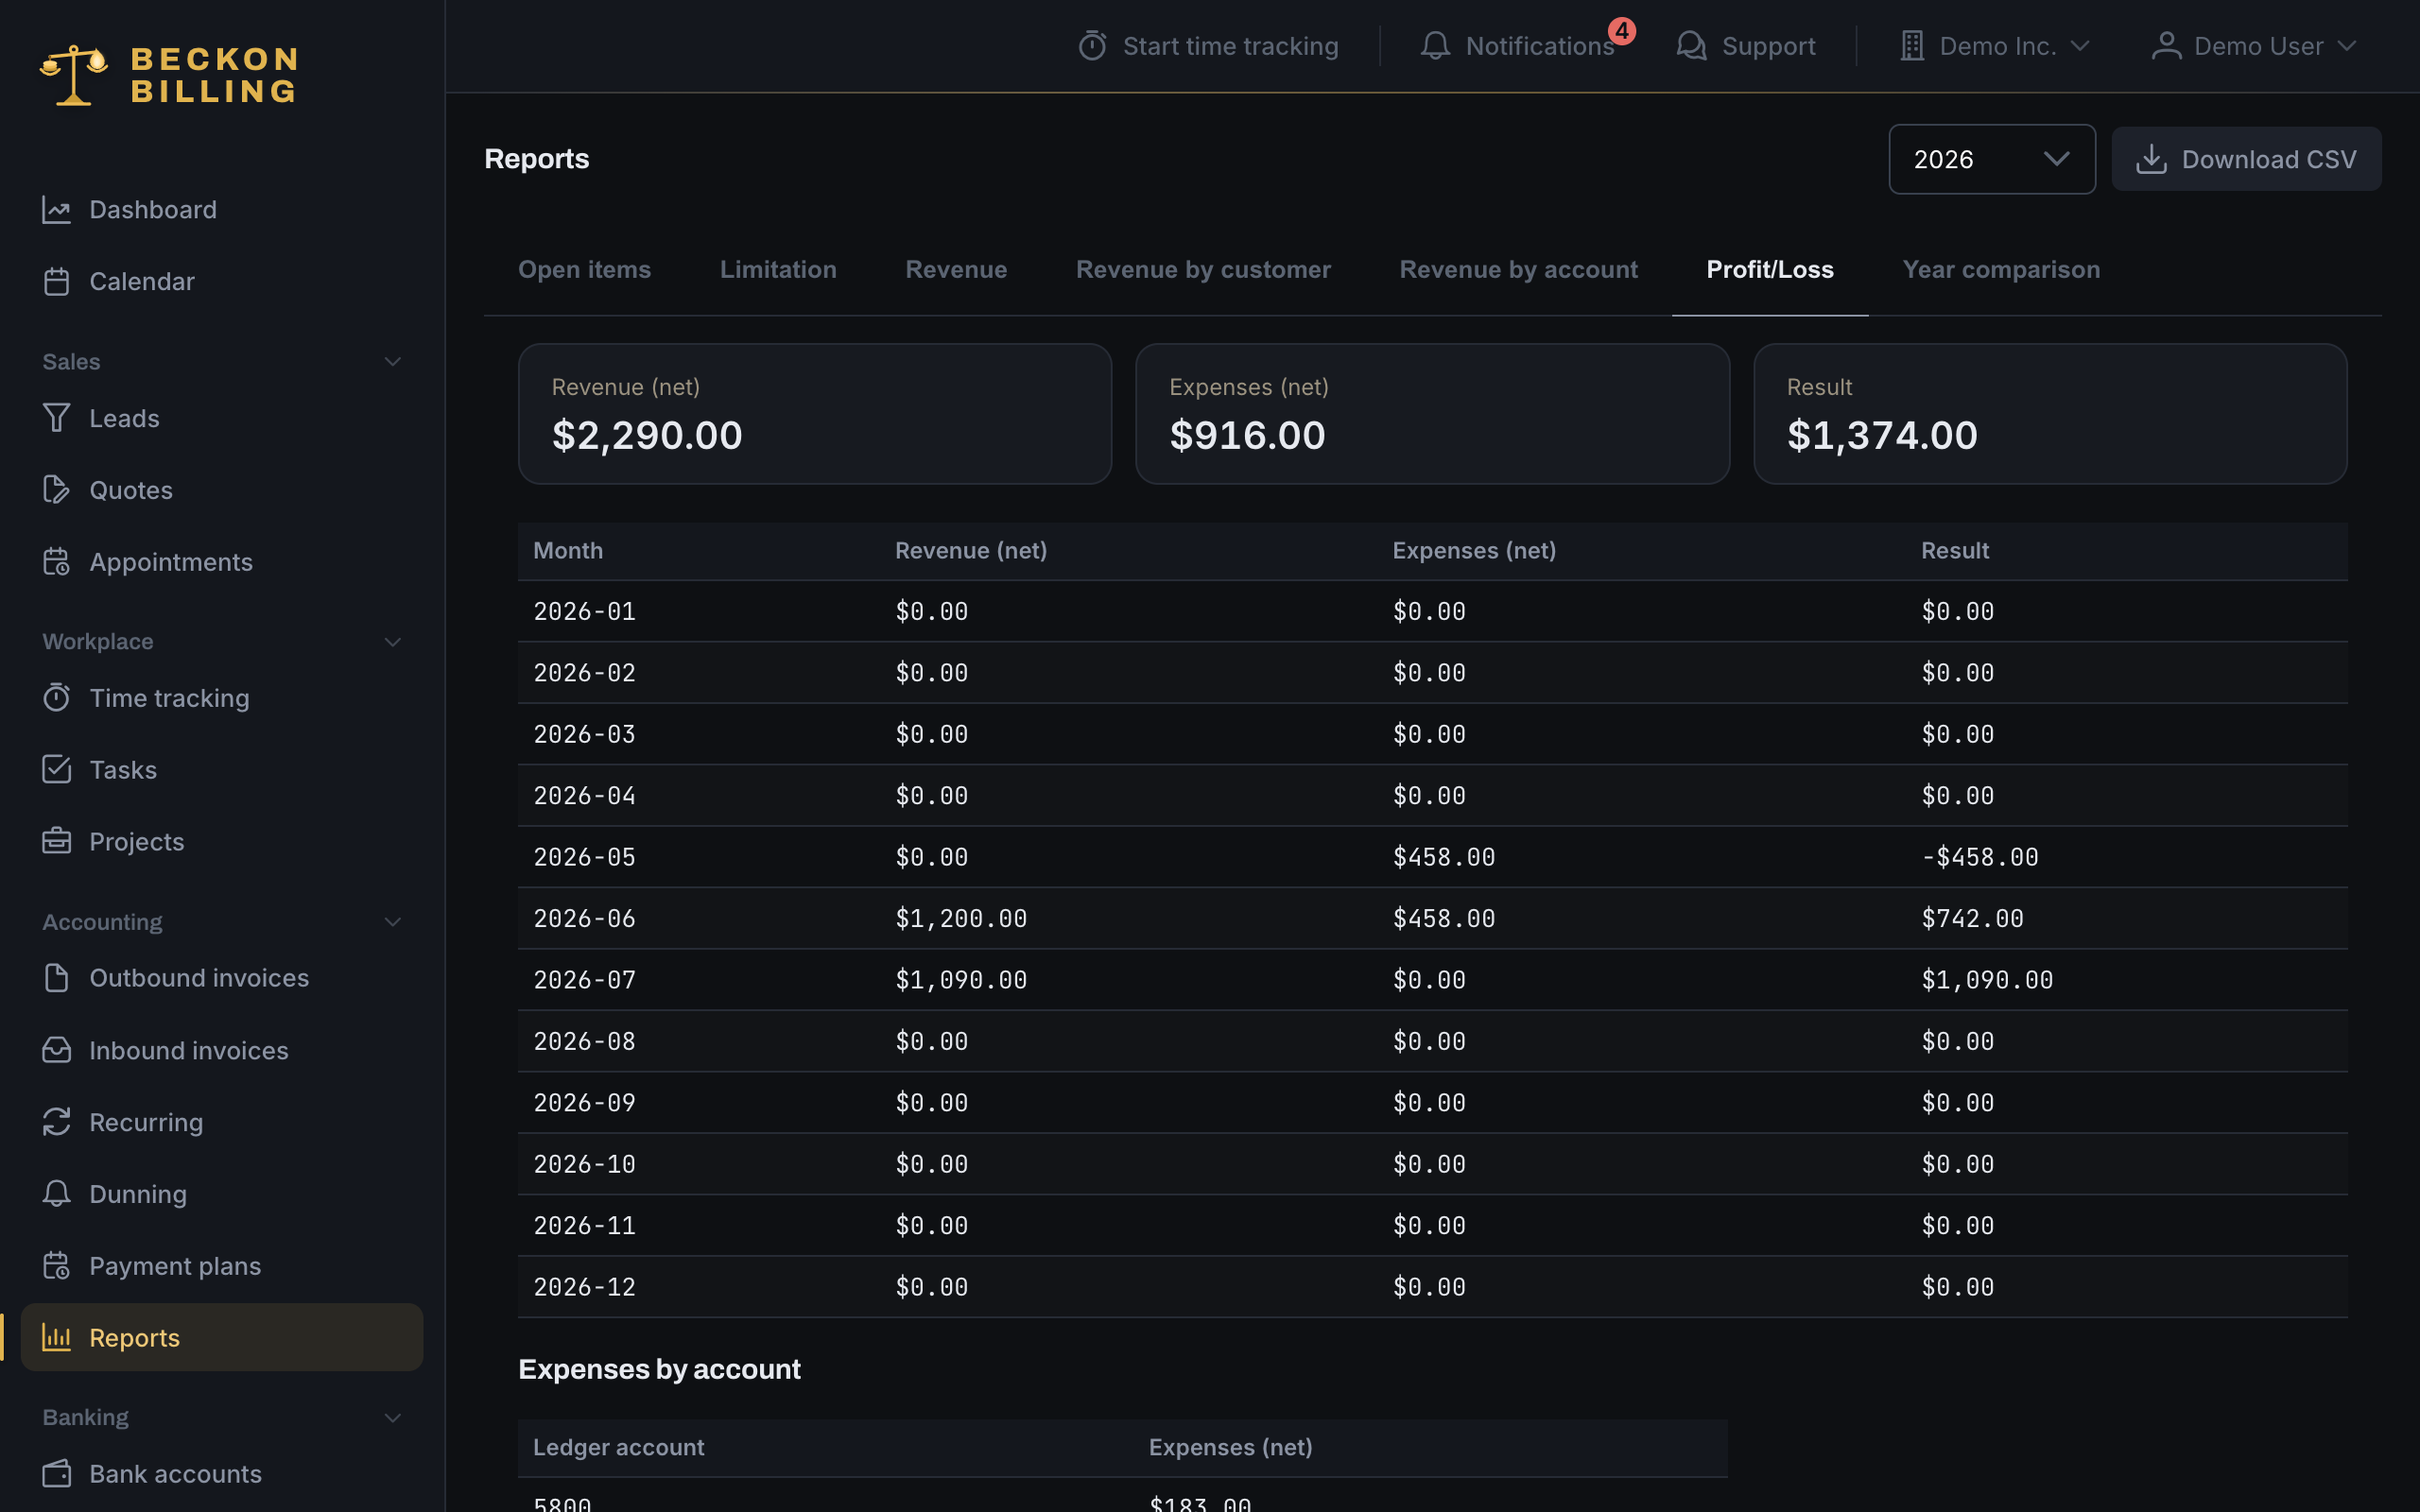Select the Tasks checkmark icon
This screenshot has width=2420, height=1512.
(x=56, y=770)
